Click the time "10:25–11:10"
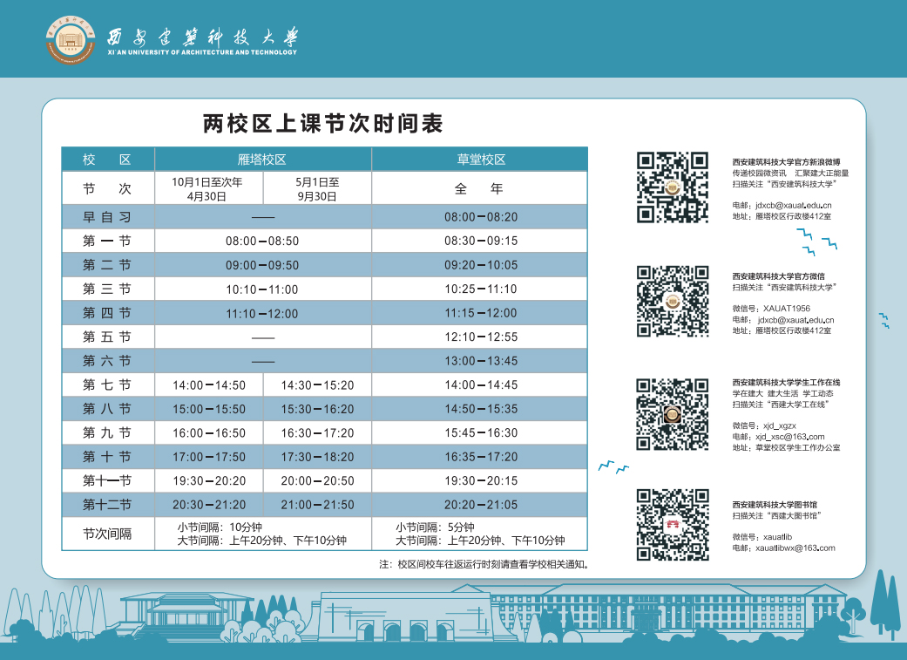 tap(481, 289)
